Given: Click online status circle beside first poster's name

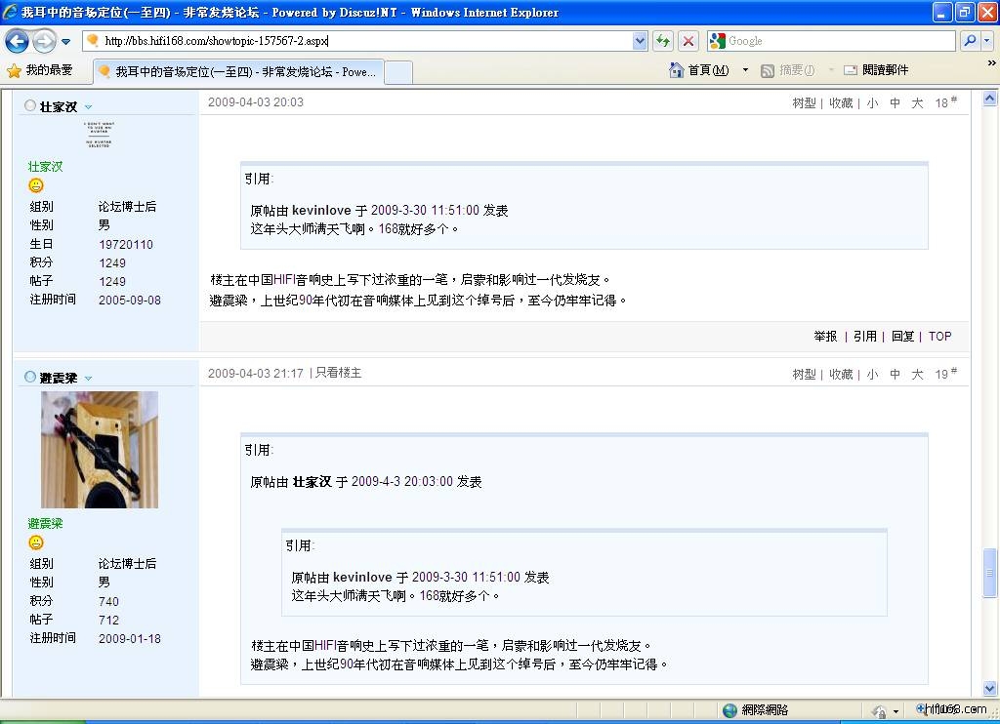Looking at the screenshot, I should [30, 105].
